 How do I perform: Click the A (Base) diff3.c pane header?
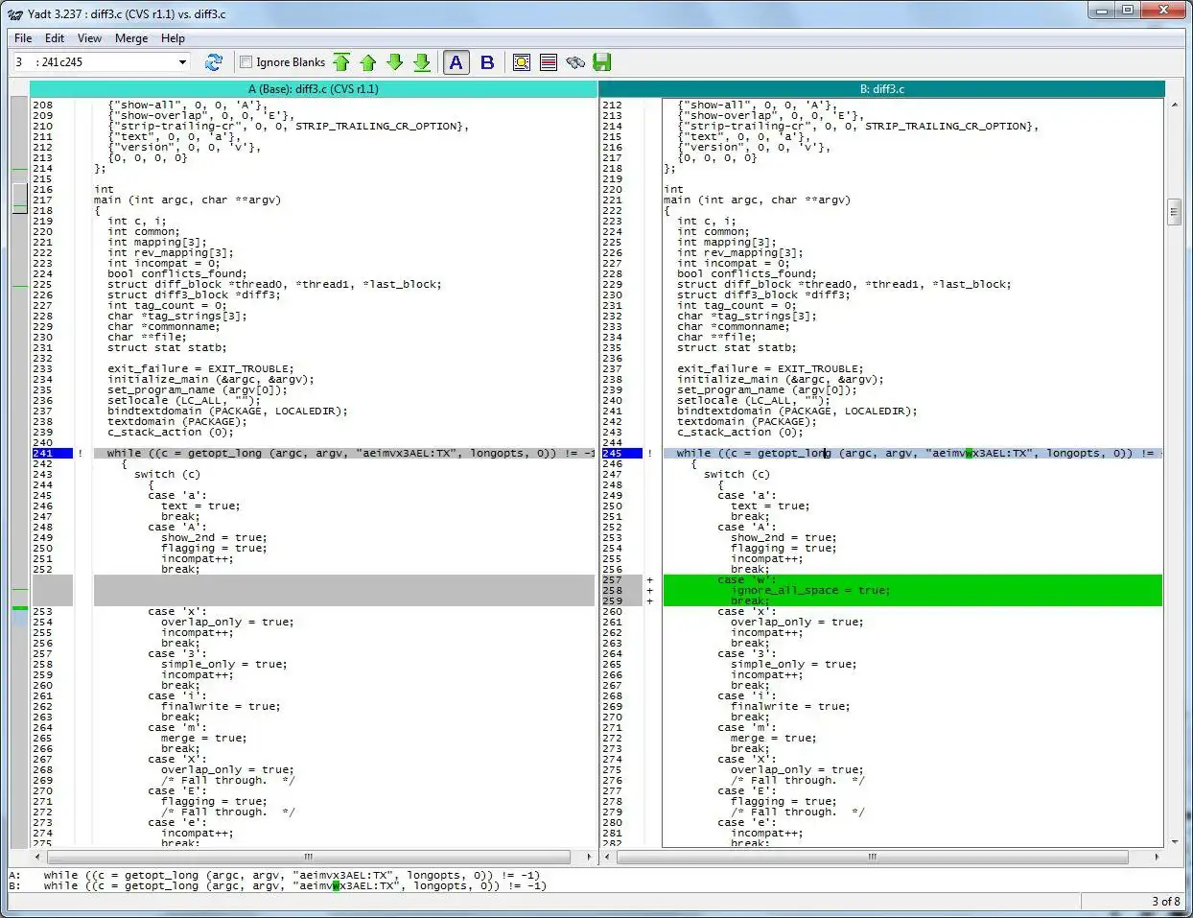[314, 89]
